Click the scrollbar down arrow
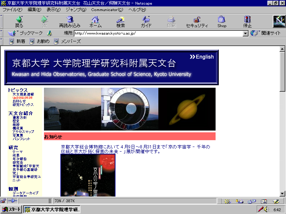286x214 pixels. coord(282,194)
